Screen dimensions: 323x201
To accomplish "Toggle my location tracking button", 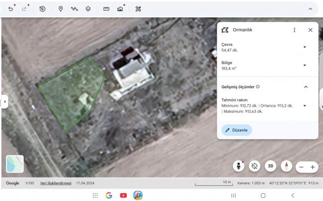I will coord(254,166).
